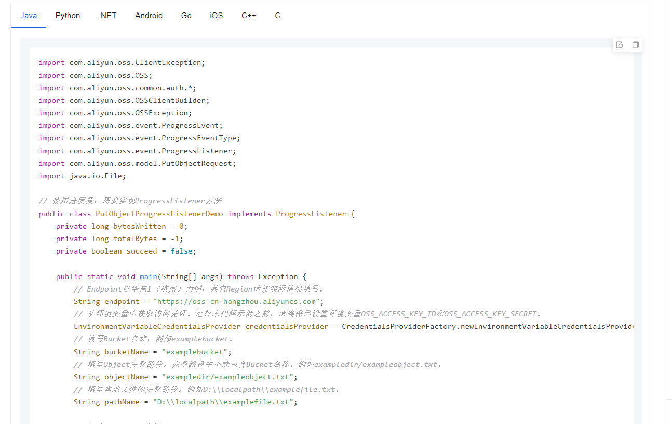The height and width of the screenshot is (424, 672).
Task: Click the line 'import com.aliyun.oss.ClientException;'
Action: [122, 63]
